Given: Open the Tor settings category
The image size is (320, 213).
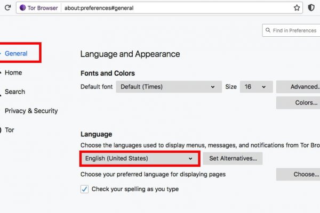Looking at the screenshot, I should coord(10,130).
